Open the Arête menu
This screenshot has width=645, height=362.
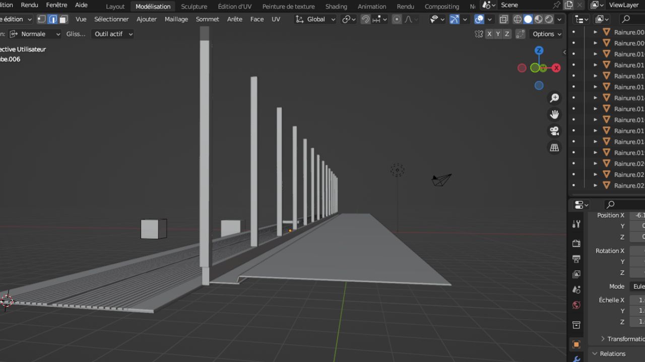[235, 19]
